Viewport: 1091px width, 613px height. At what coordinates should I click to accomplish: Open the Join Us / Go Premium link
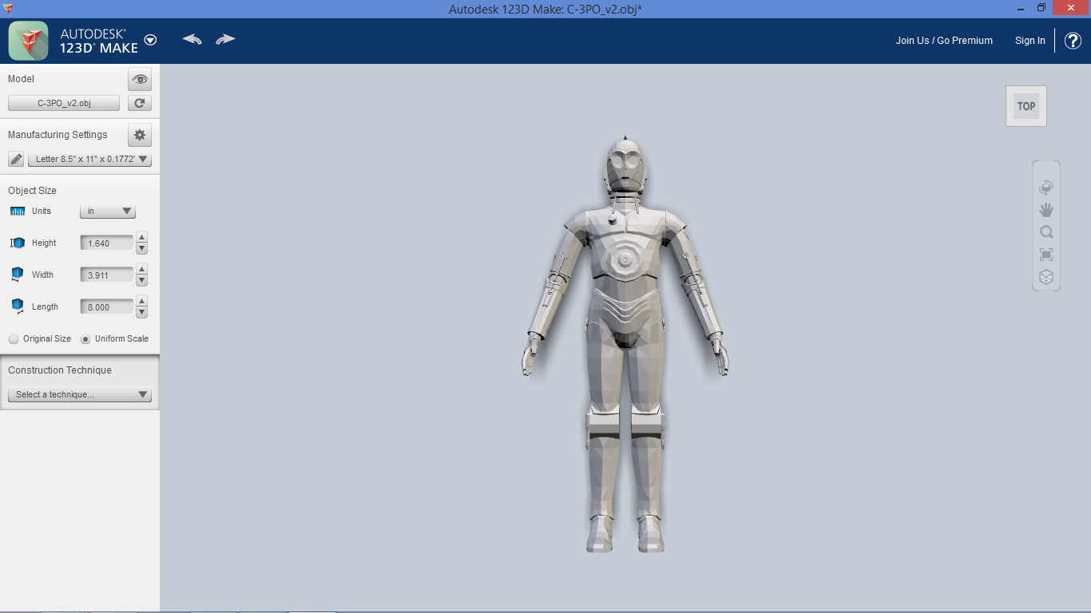944,41
